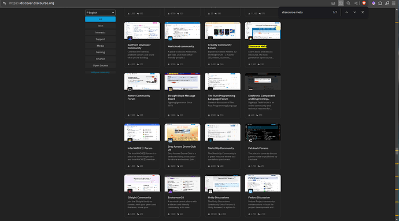Select the Support category filter
This screenshot has height=221, width=399.
pyautogui.click(x=100, y=39)
